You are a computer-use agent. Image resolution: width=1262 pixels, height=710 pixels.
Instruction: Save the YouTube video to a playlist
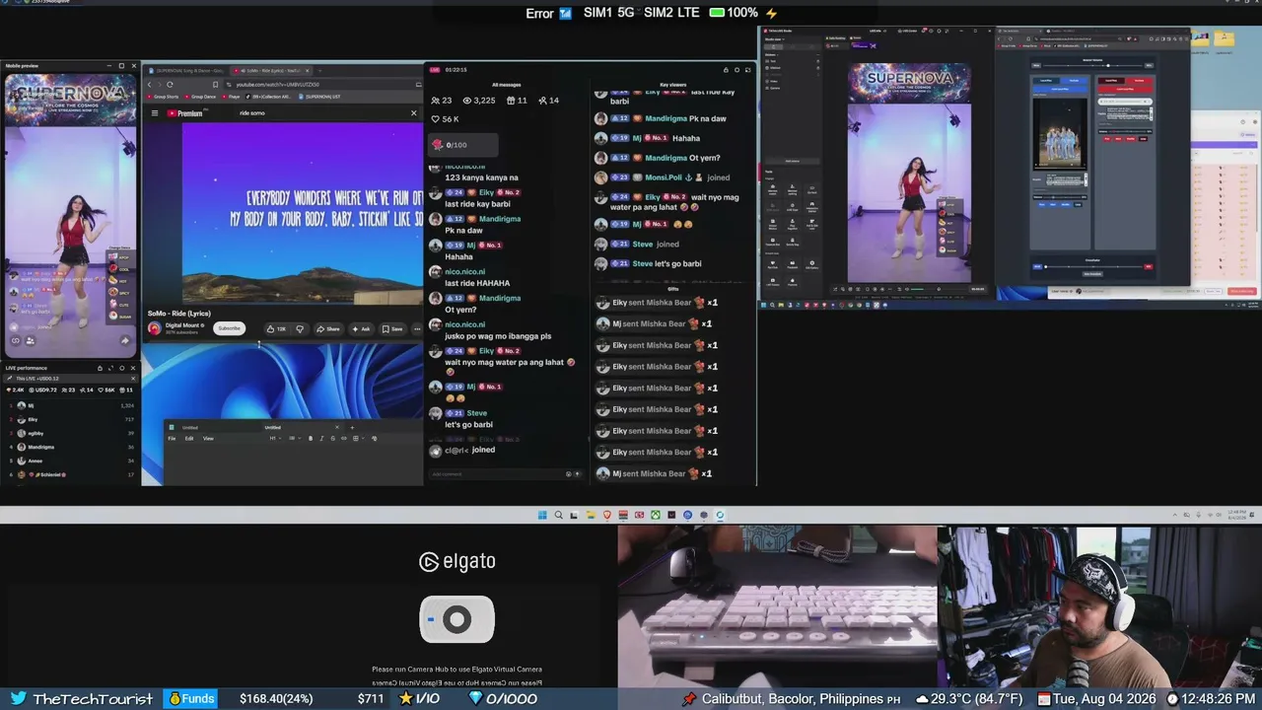(392, 328)
